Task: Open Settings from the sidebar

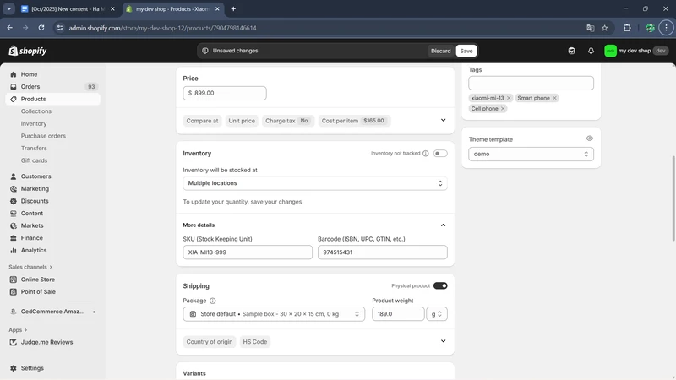Action: 32,368
